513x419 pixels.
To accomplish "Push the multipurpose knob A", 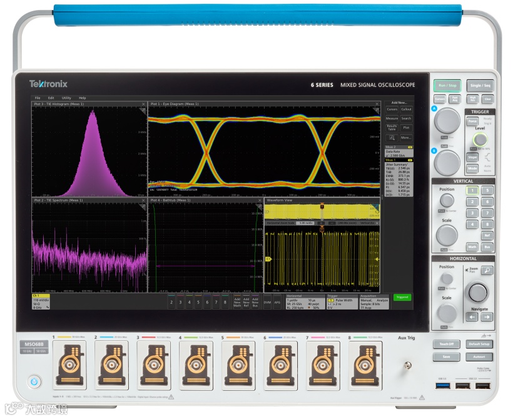I will click(447, 121).
